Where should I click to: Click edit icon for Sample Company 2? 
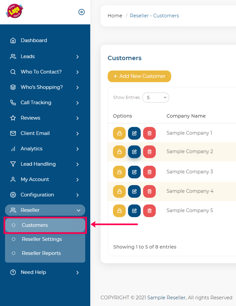134,152
